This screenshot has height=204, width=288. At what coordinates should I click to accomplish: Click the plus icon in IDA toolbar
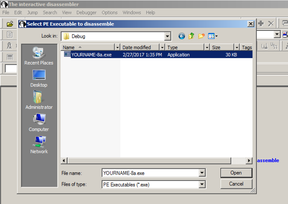point(261,23)
